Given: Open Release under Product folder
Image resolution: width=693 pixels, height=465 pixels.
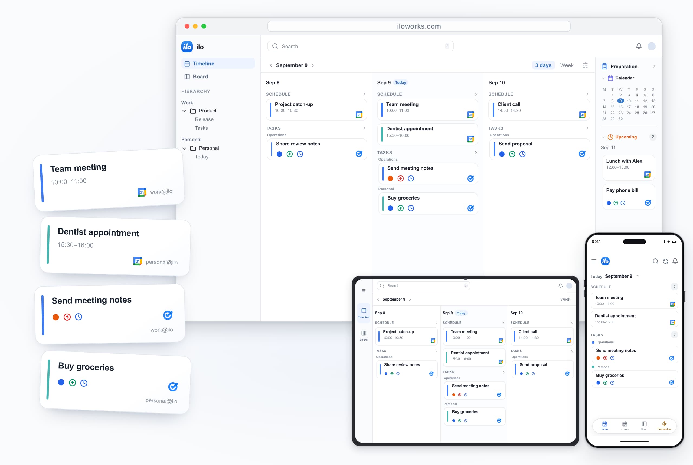Looking at the screenshot, I should pos(204,119).
